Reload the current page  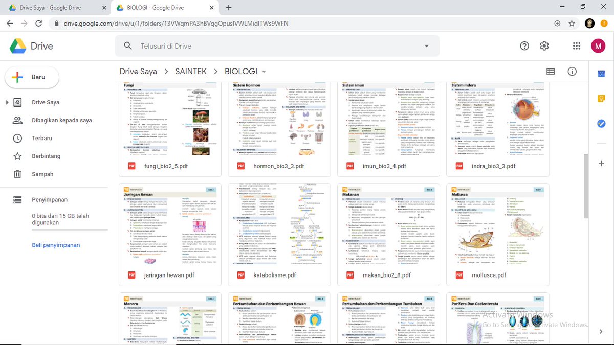click(x=39, y=24)
